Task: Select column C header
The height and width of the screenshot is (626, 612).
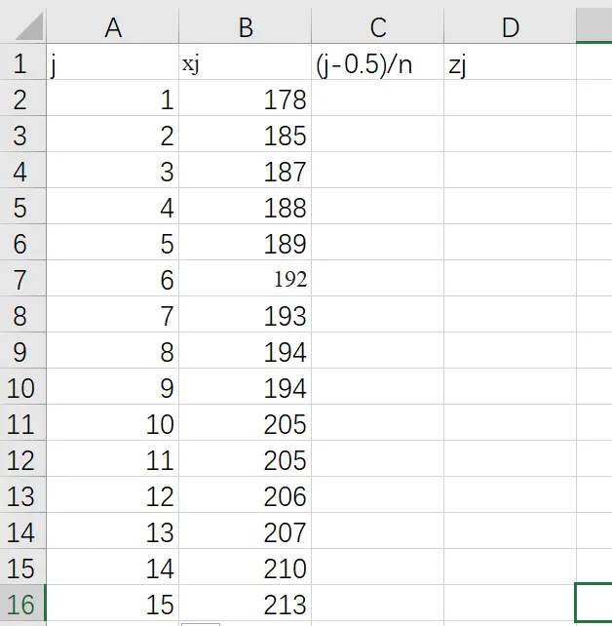Action: point(377,27)
